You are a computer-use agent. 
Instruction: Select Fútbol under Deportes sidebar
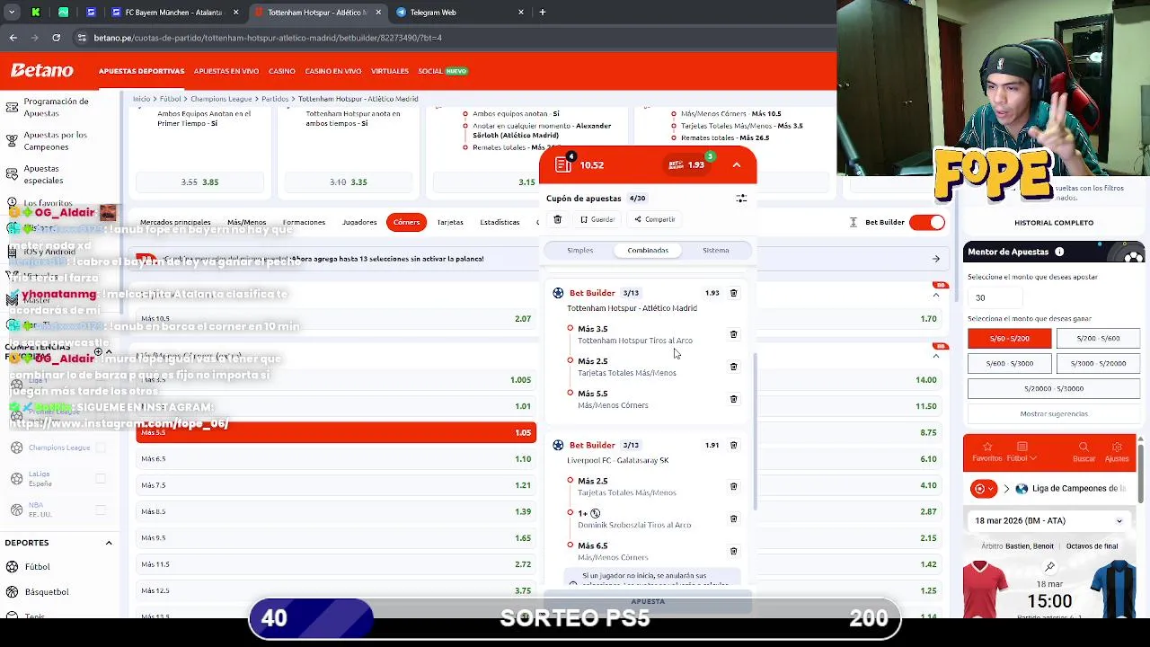click(x=37, y=567)
